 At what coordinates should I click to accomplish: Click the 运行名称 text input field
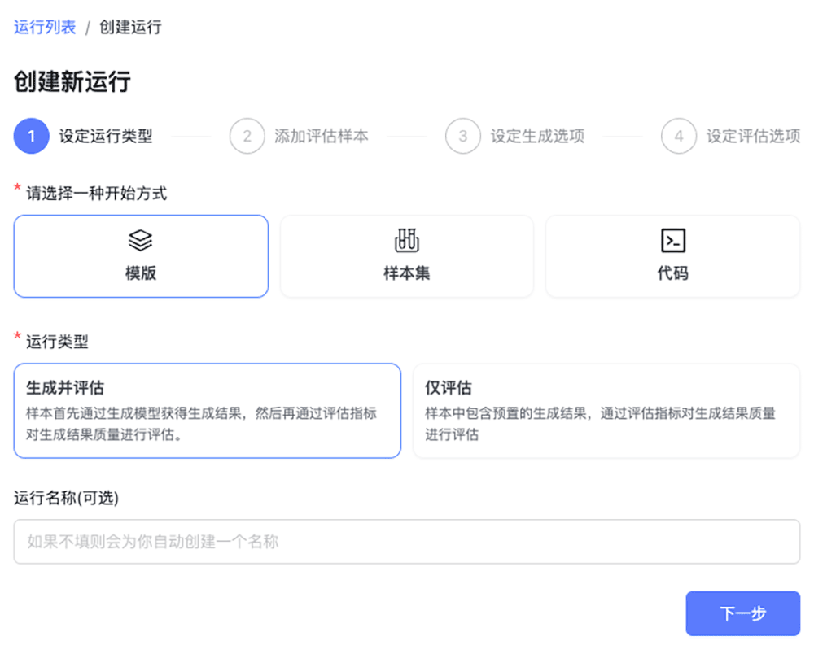[x=407, y=541]
